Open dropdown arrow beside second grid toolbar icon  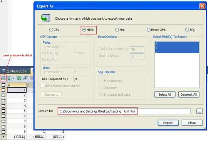13,78
